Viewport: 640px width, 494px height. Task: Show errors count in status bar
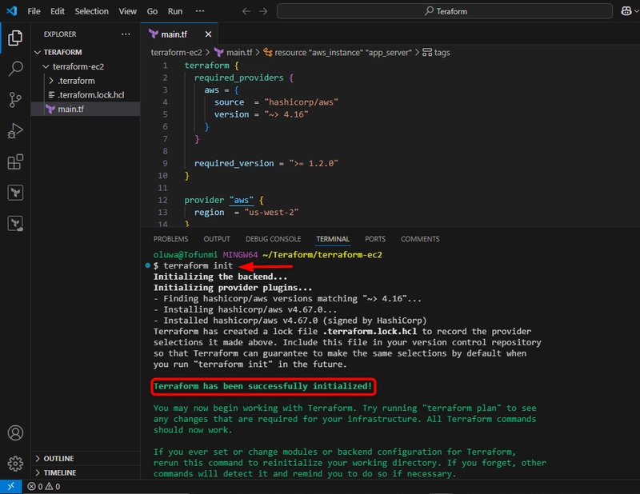tap(35, 486)
